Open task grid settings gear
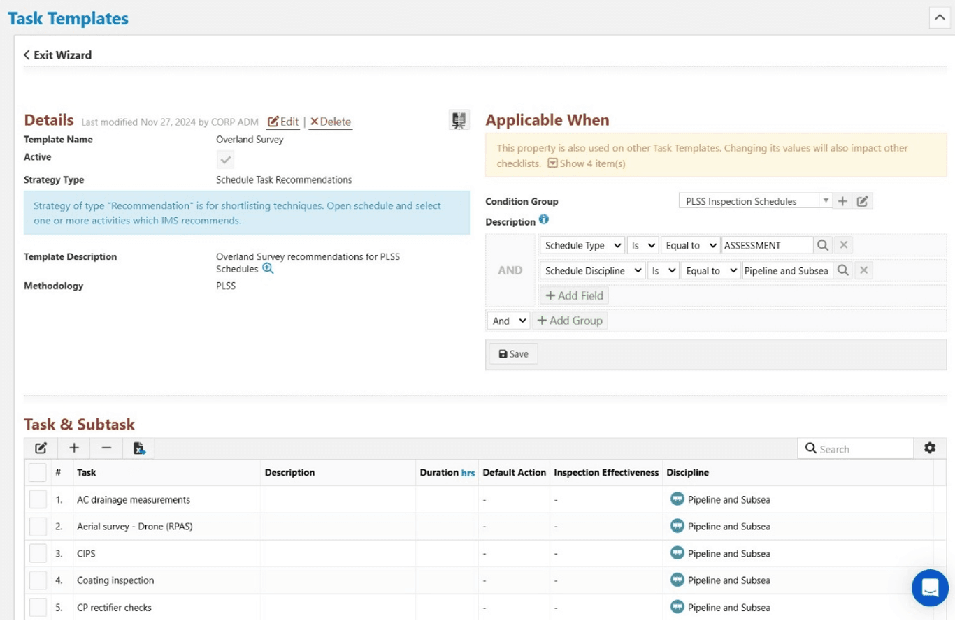 coord(930,448)
